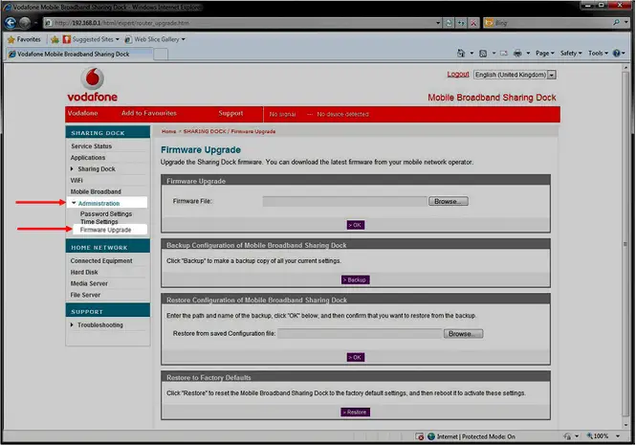This screenshot has width=636, height=445.
Task: Click the Print icon in command bar
Action: click(517, 54)
